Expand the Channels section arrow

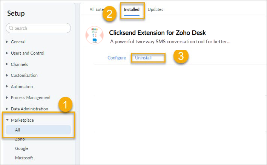pos(7,64)
